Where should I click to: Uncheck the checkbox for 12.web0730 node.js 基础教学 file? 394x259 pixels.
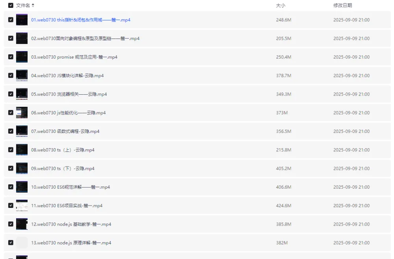pos(11,224)
